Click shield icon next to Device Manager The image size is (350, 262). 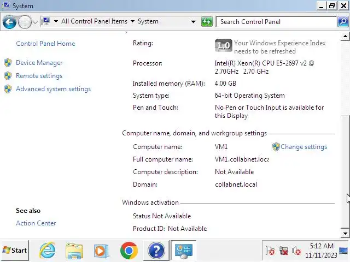[x=8, y=63]
